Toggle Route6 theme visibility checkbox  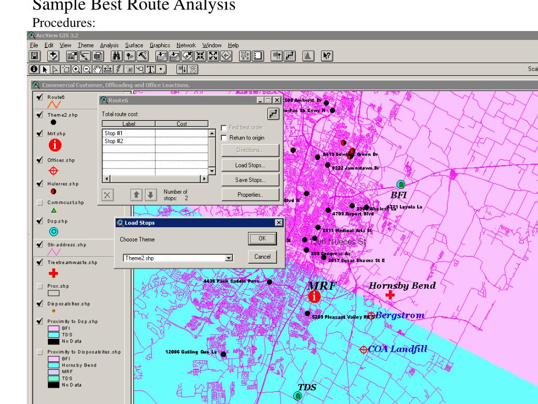coord(39,97)
